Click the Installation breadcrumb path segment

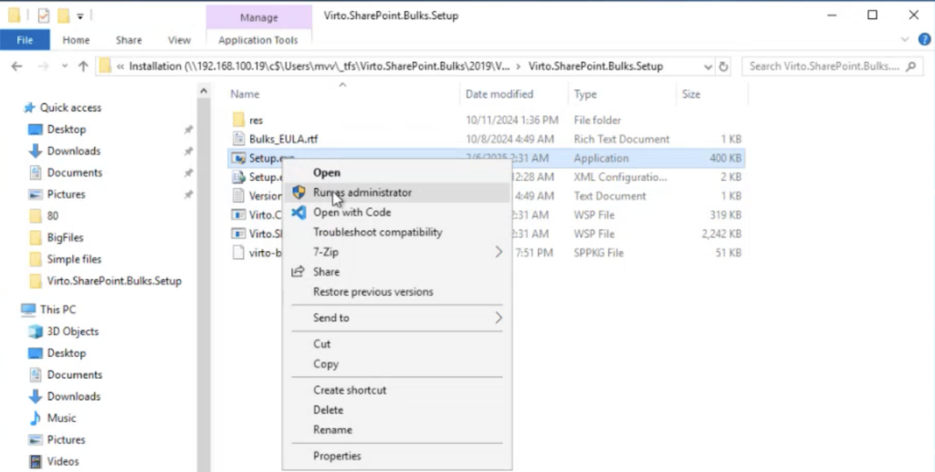(320, 66)
